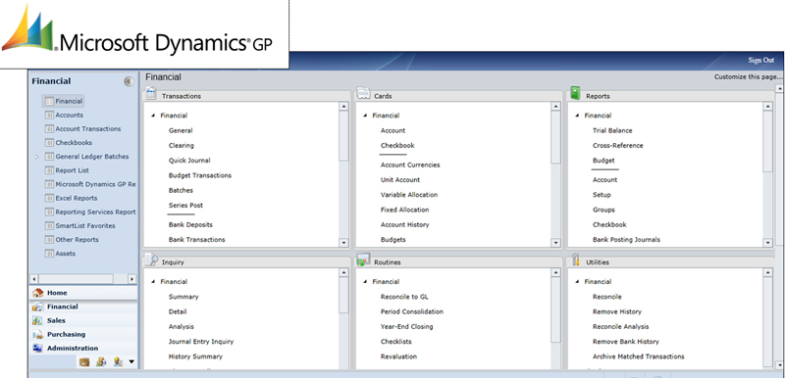This screenshot has height=378, width=785.
Task: Select Other Reports in navigation list
Action: tap(78, 240)
